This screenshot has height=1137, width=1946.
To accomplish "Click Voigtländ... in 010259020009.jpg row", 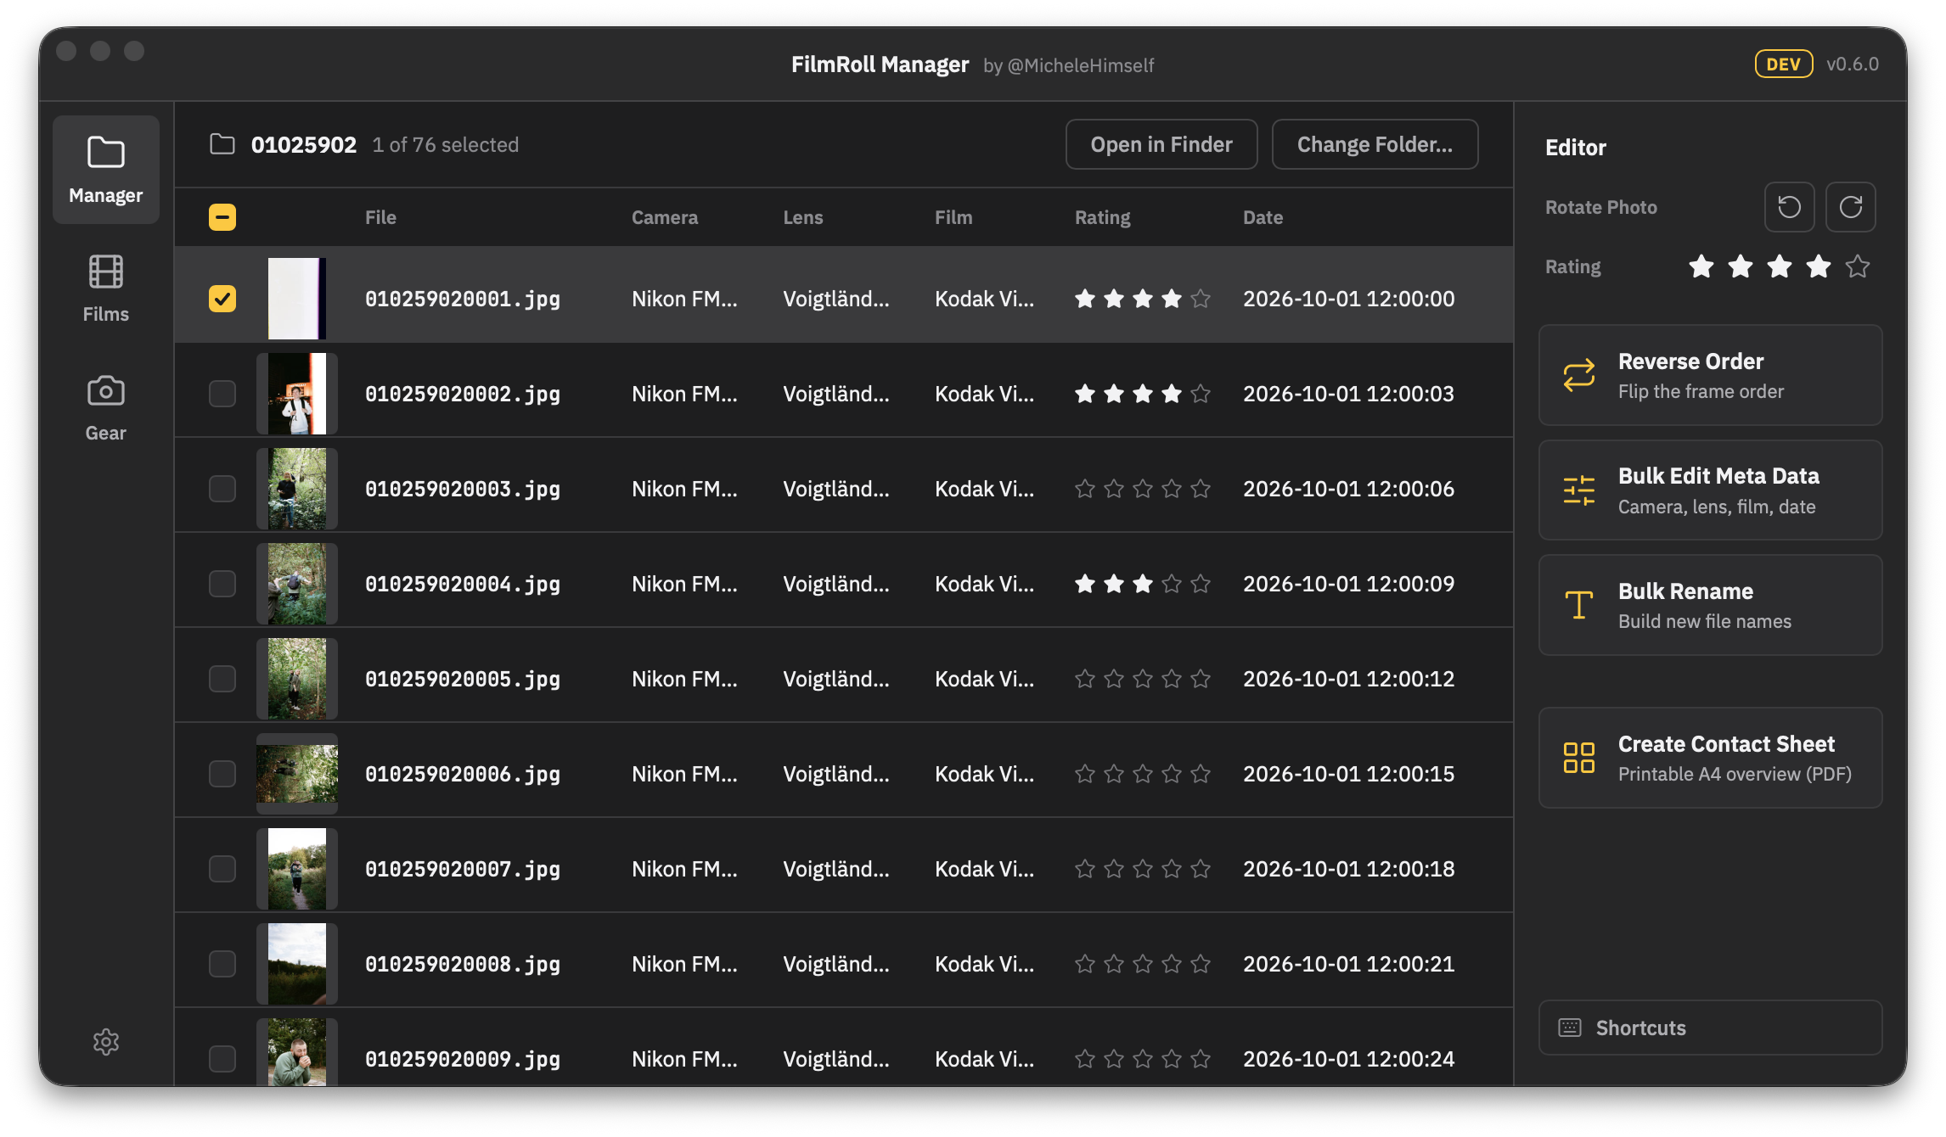I will tap(836, 1059).
